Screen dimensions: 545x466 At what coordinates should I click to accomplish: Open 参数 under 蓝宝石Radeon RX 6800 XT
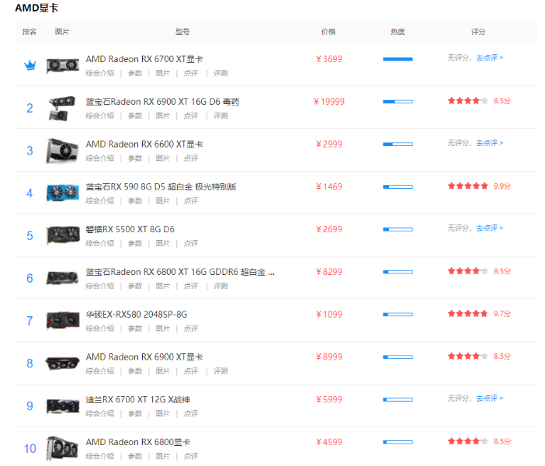[x=135, y=286]
